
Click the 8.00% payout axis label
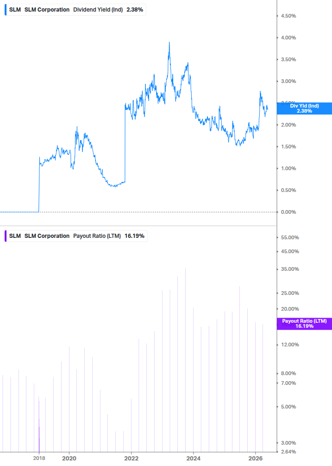click(288, 374)
